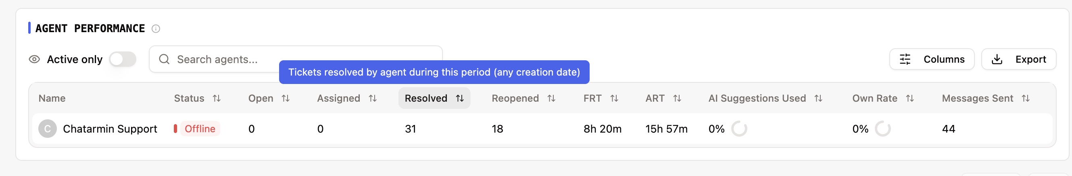The height and width of the screenshot is (176, 1072).
Task: Open the Columns settings button
Action: coord(931,59)
